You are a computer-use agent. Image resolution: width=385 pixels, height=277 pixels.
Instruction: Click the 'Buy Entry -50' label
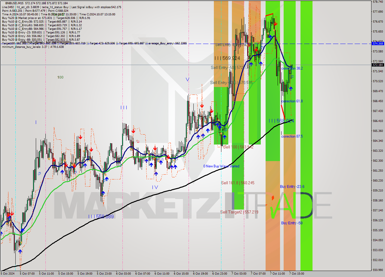click(292, 223)
